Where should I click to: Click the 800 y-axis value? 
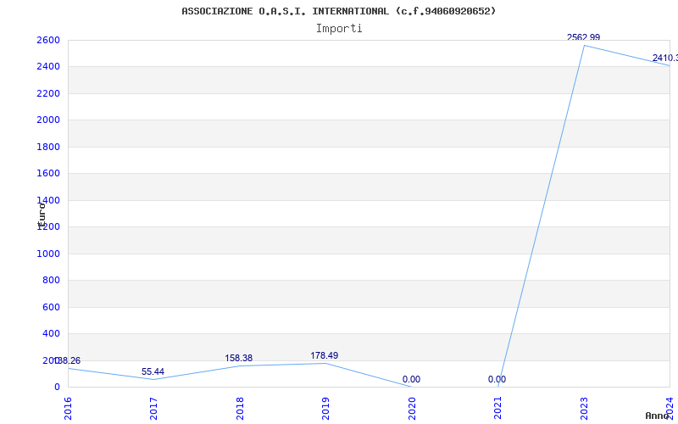(x=51, y=281)
